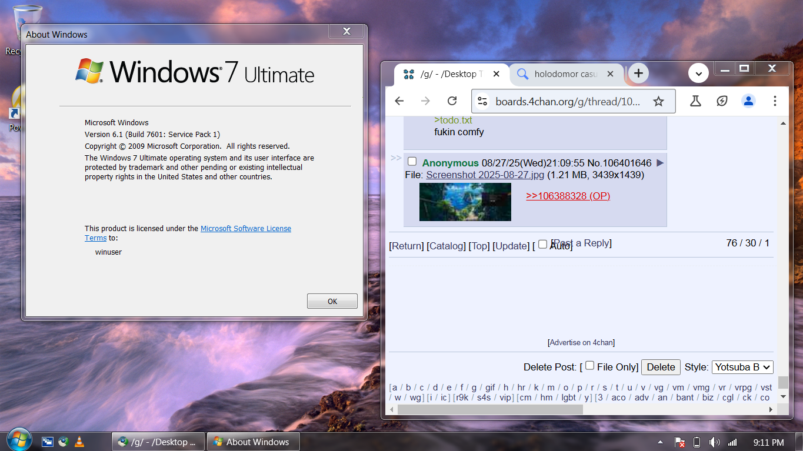
Task: Click the >todo.txt greentext line
Action: point(453,120)
